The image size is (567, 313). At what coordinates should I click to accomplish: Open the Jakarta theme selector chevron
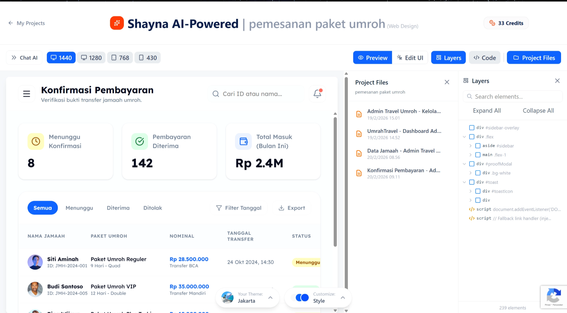pyautogui.click(x=270, y=297)
